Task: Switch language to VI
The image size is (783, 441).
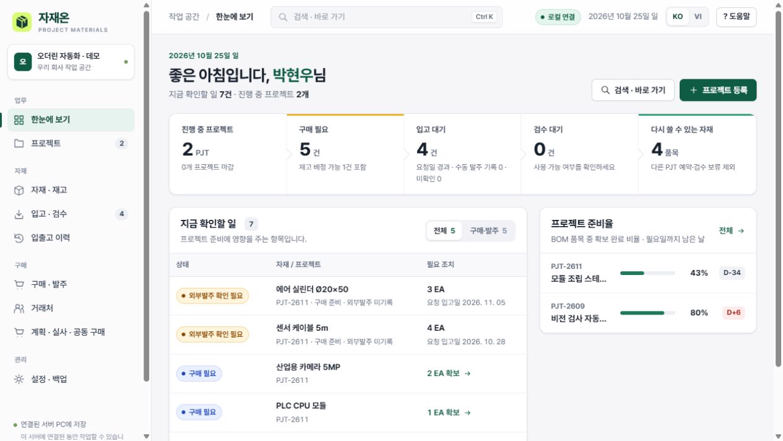Action: (x=698, y=17)
